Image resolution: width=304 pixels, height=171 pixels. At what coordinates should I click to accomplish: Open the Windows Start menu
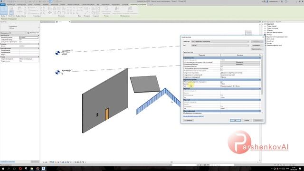coord(3,169)
